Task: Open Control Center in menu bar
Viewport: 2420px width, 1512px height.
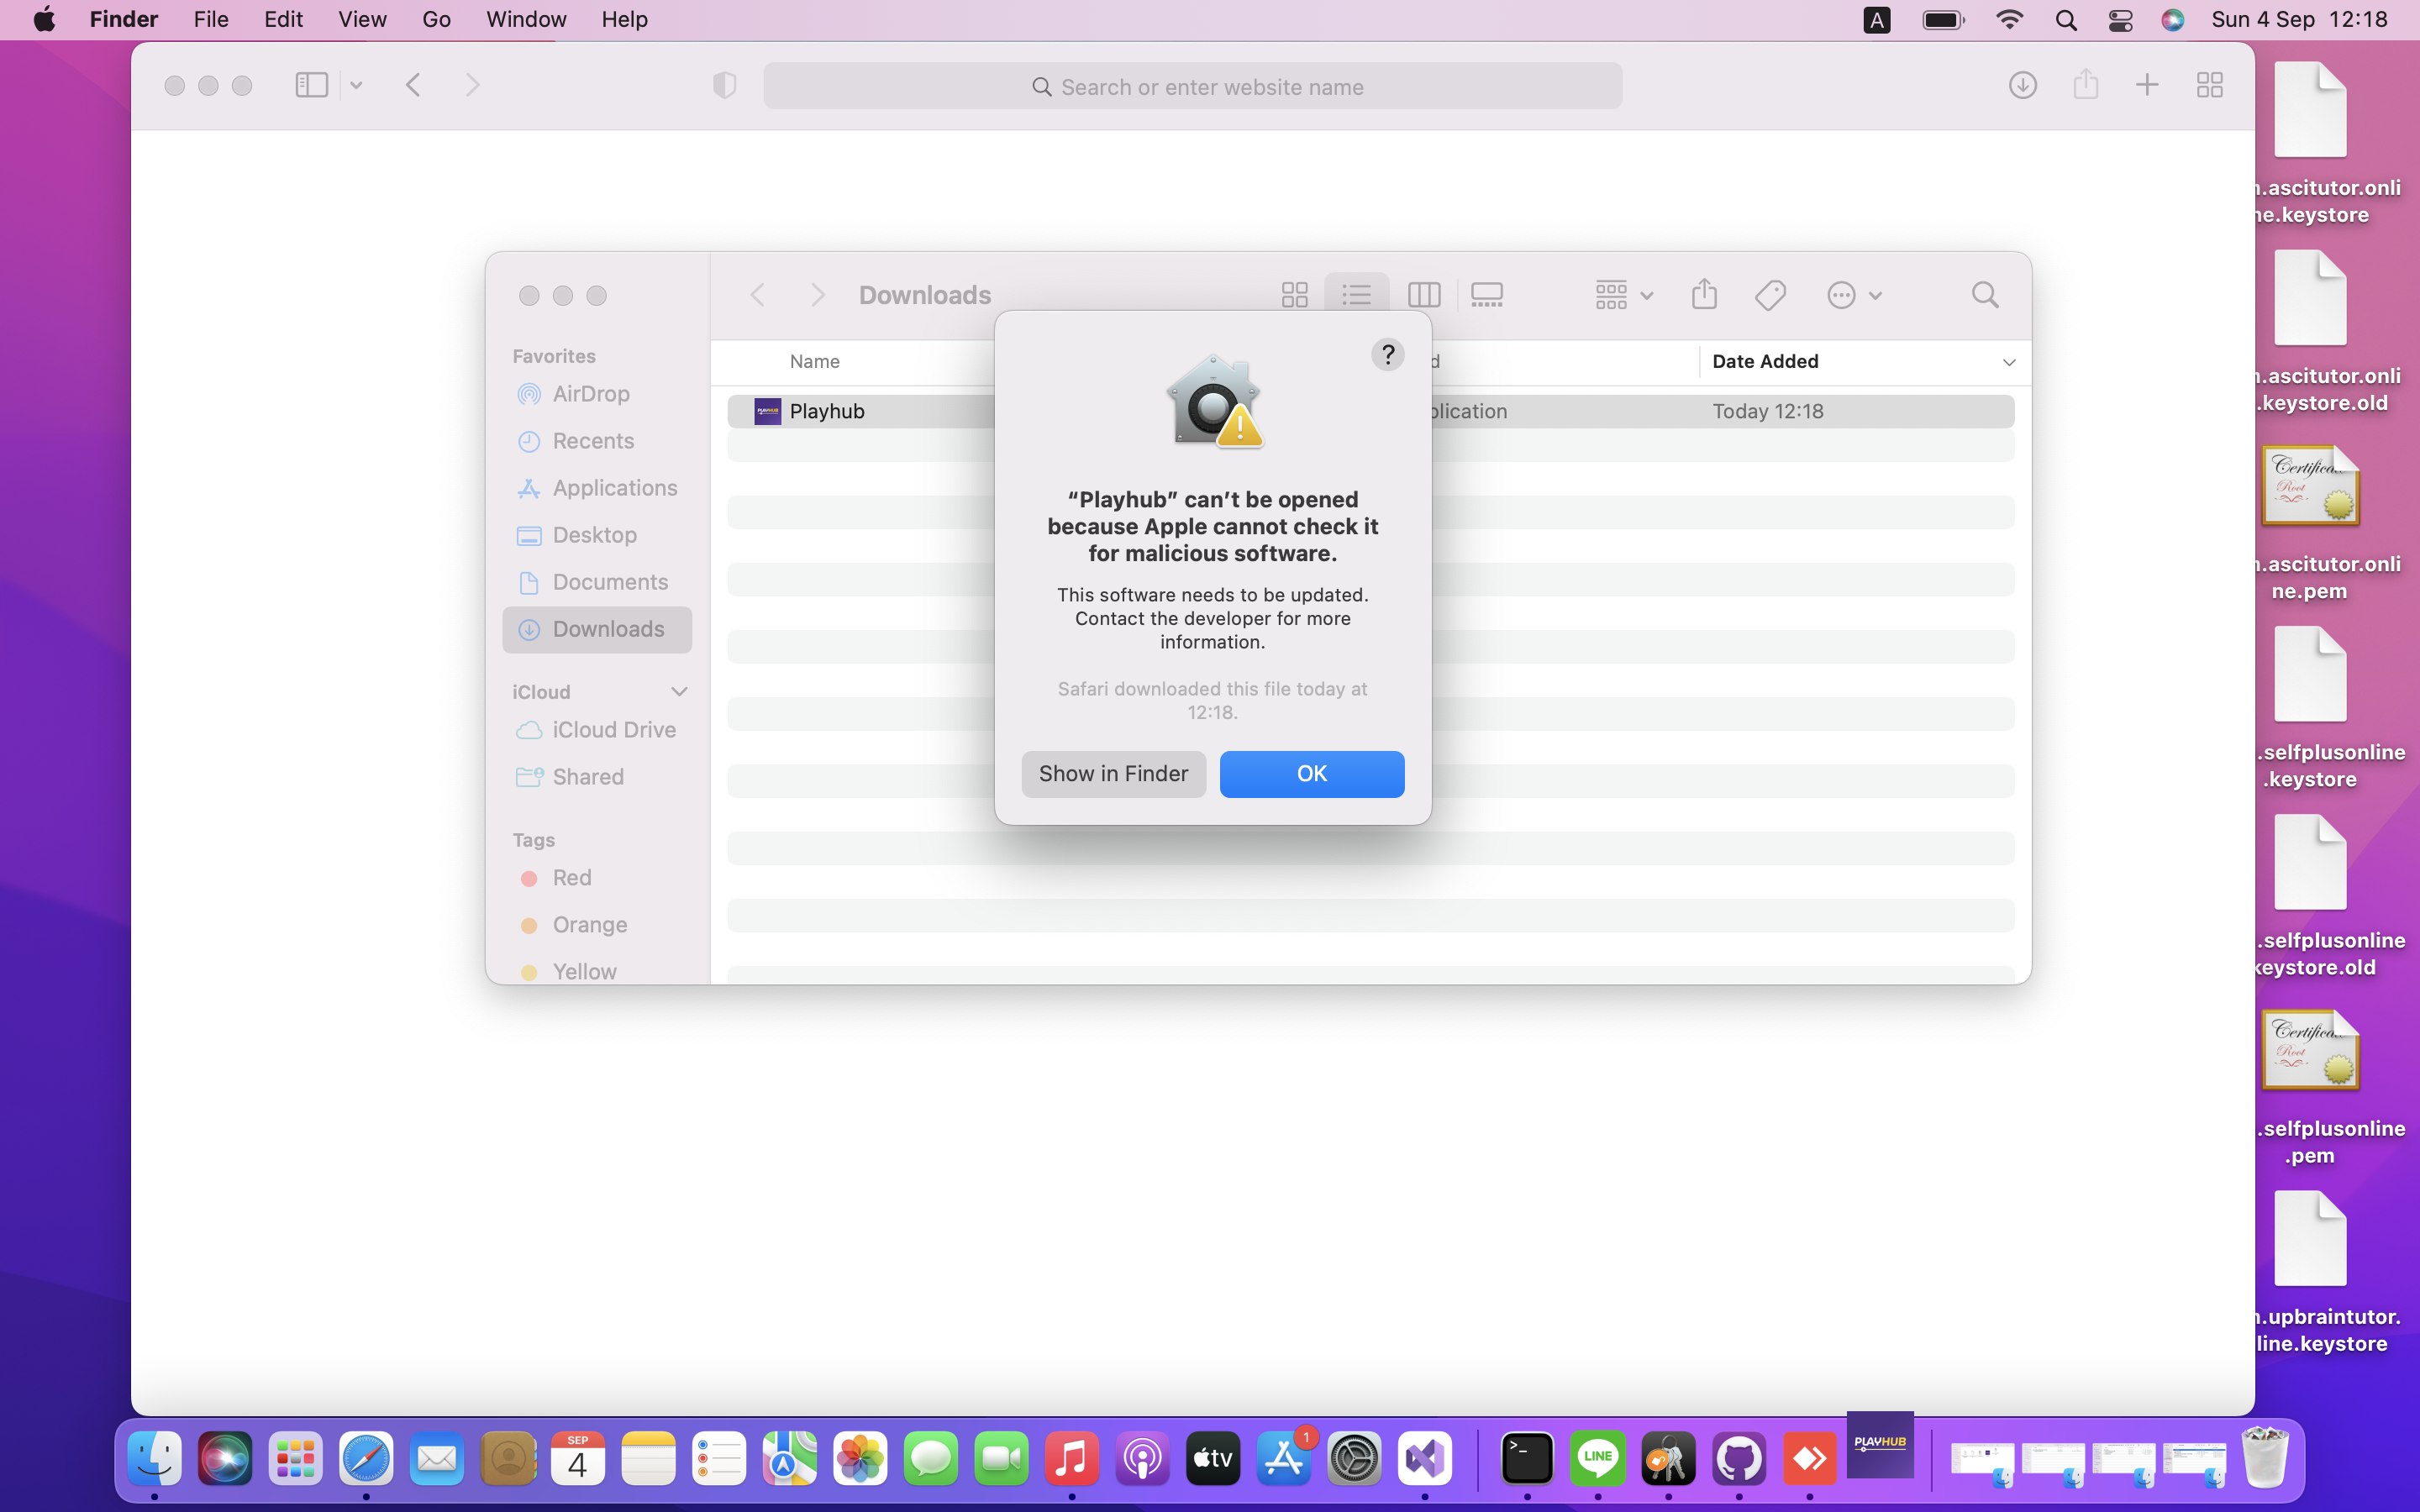Action: [2120, 20]
